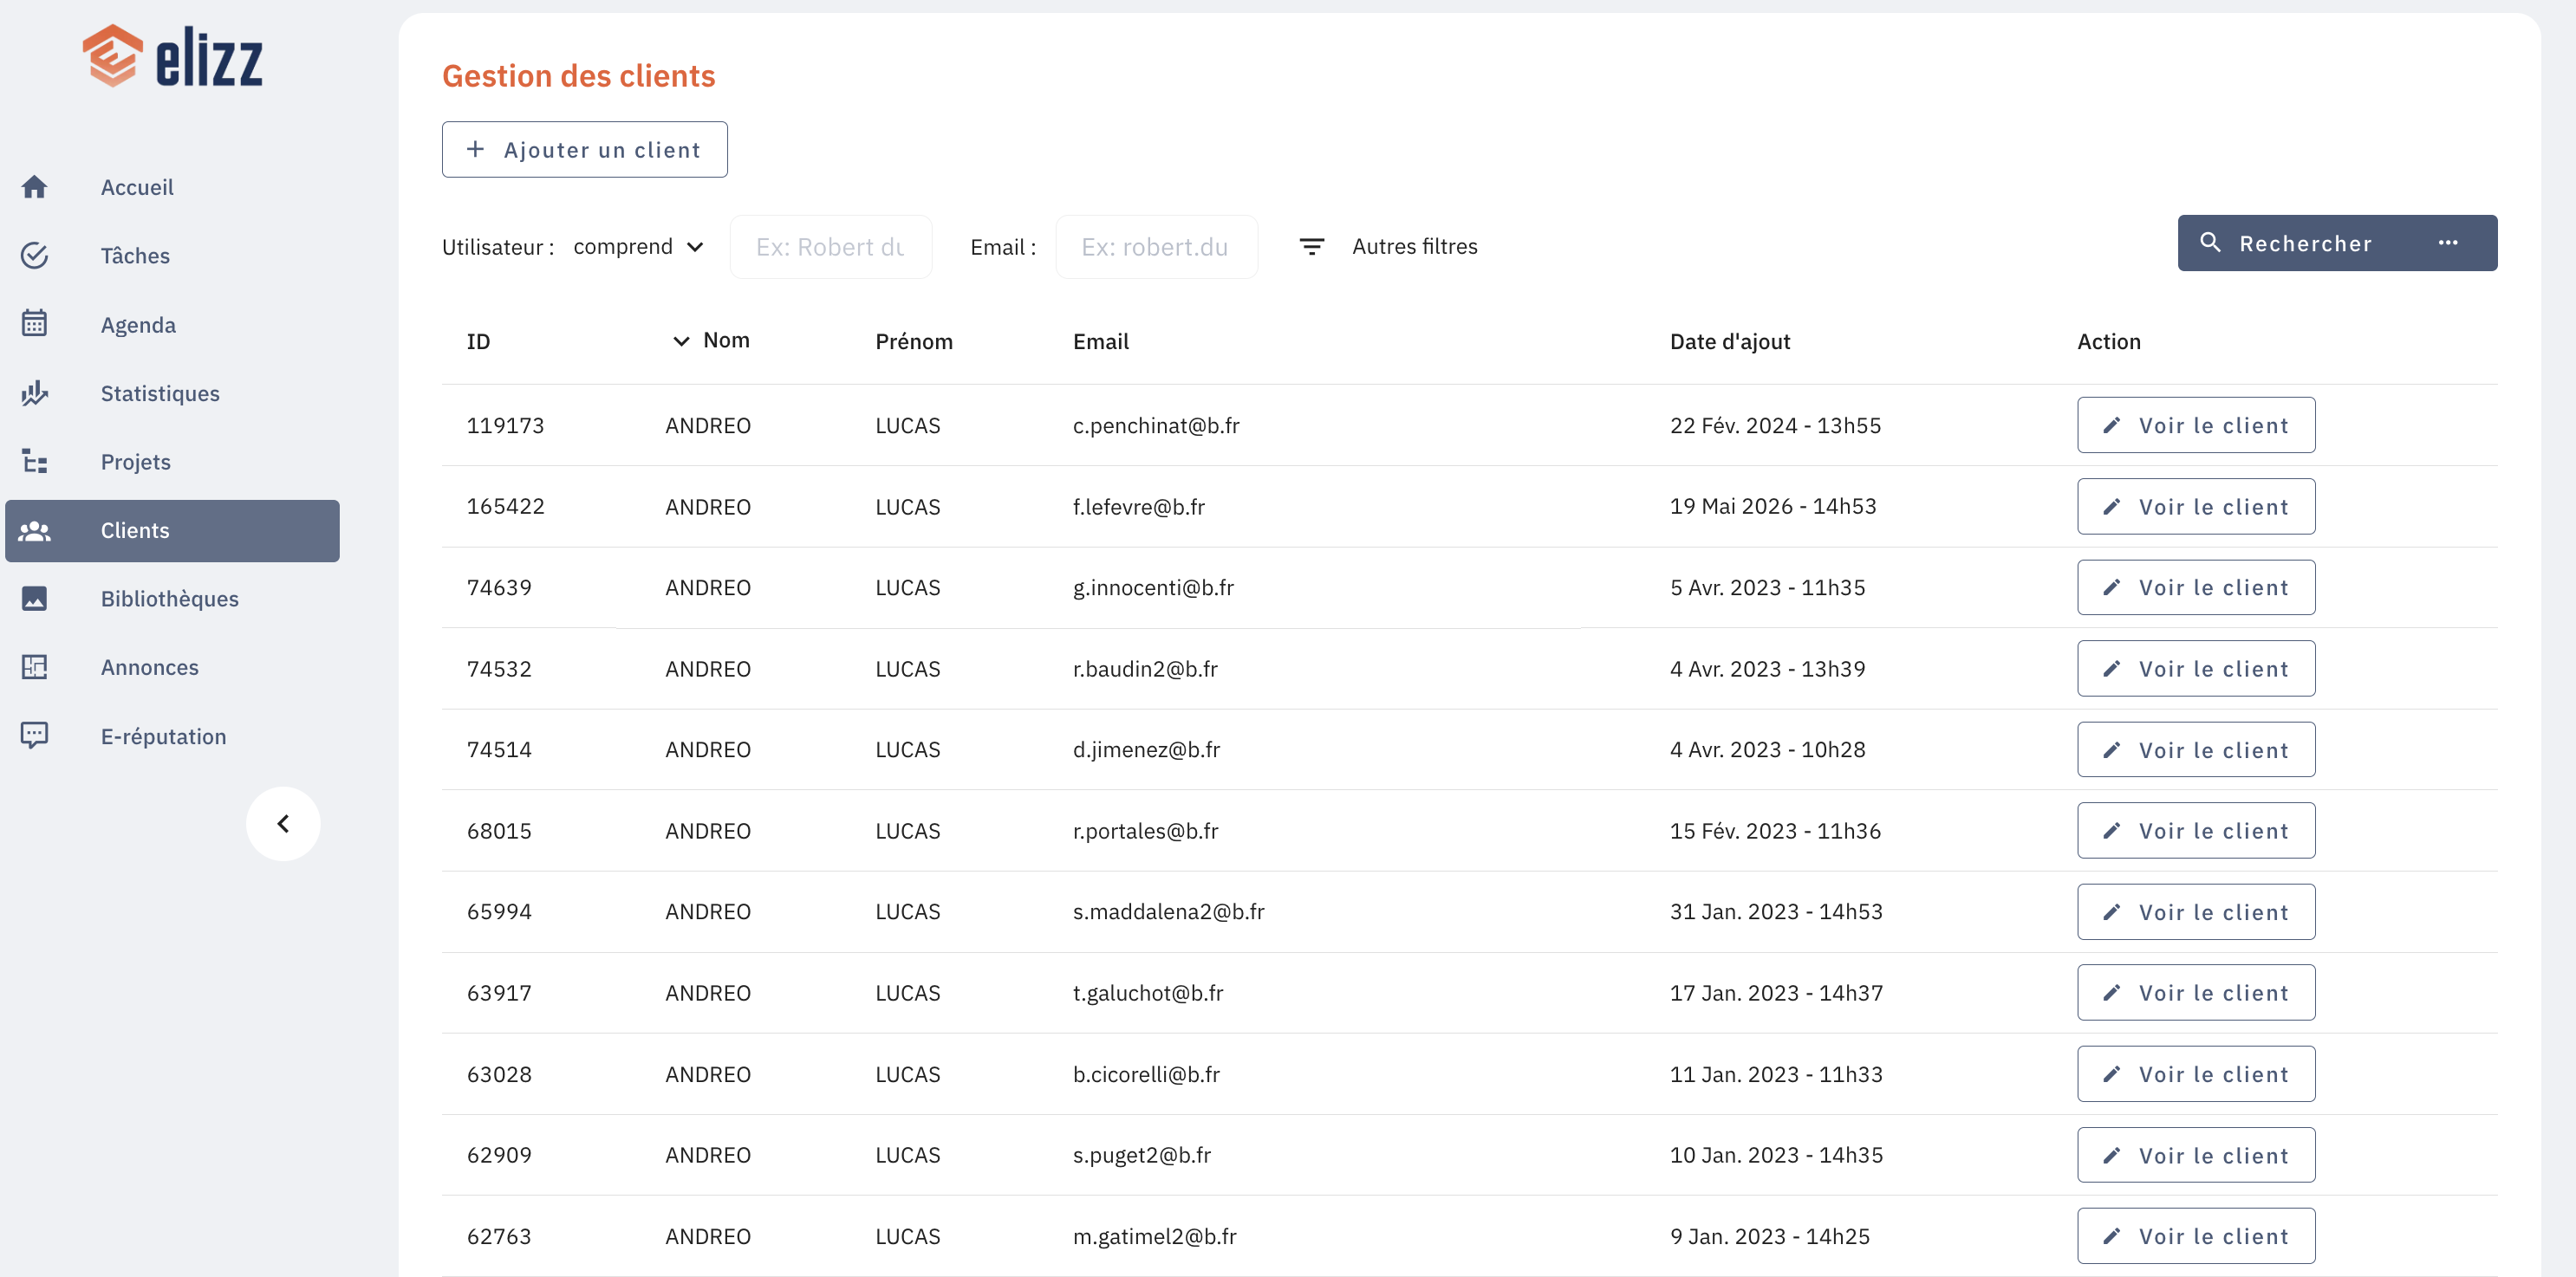Click the Date d'ajout column header

pyautogui.click(x=1730, y=341)
